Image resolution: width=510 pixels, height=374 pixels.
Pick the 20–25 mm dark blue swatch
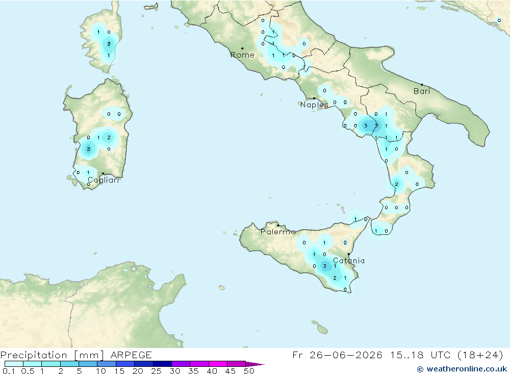[x=143, y=364]
